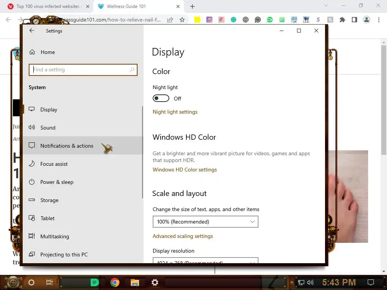387x290 pixels.
Task: Open Projecting to this PC settings
Action: click(83, 254)
